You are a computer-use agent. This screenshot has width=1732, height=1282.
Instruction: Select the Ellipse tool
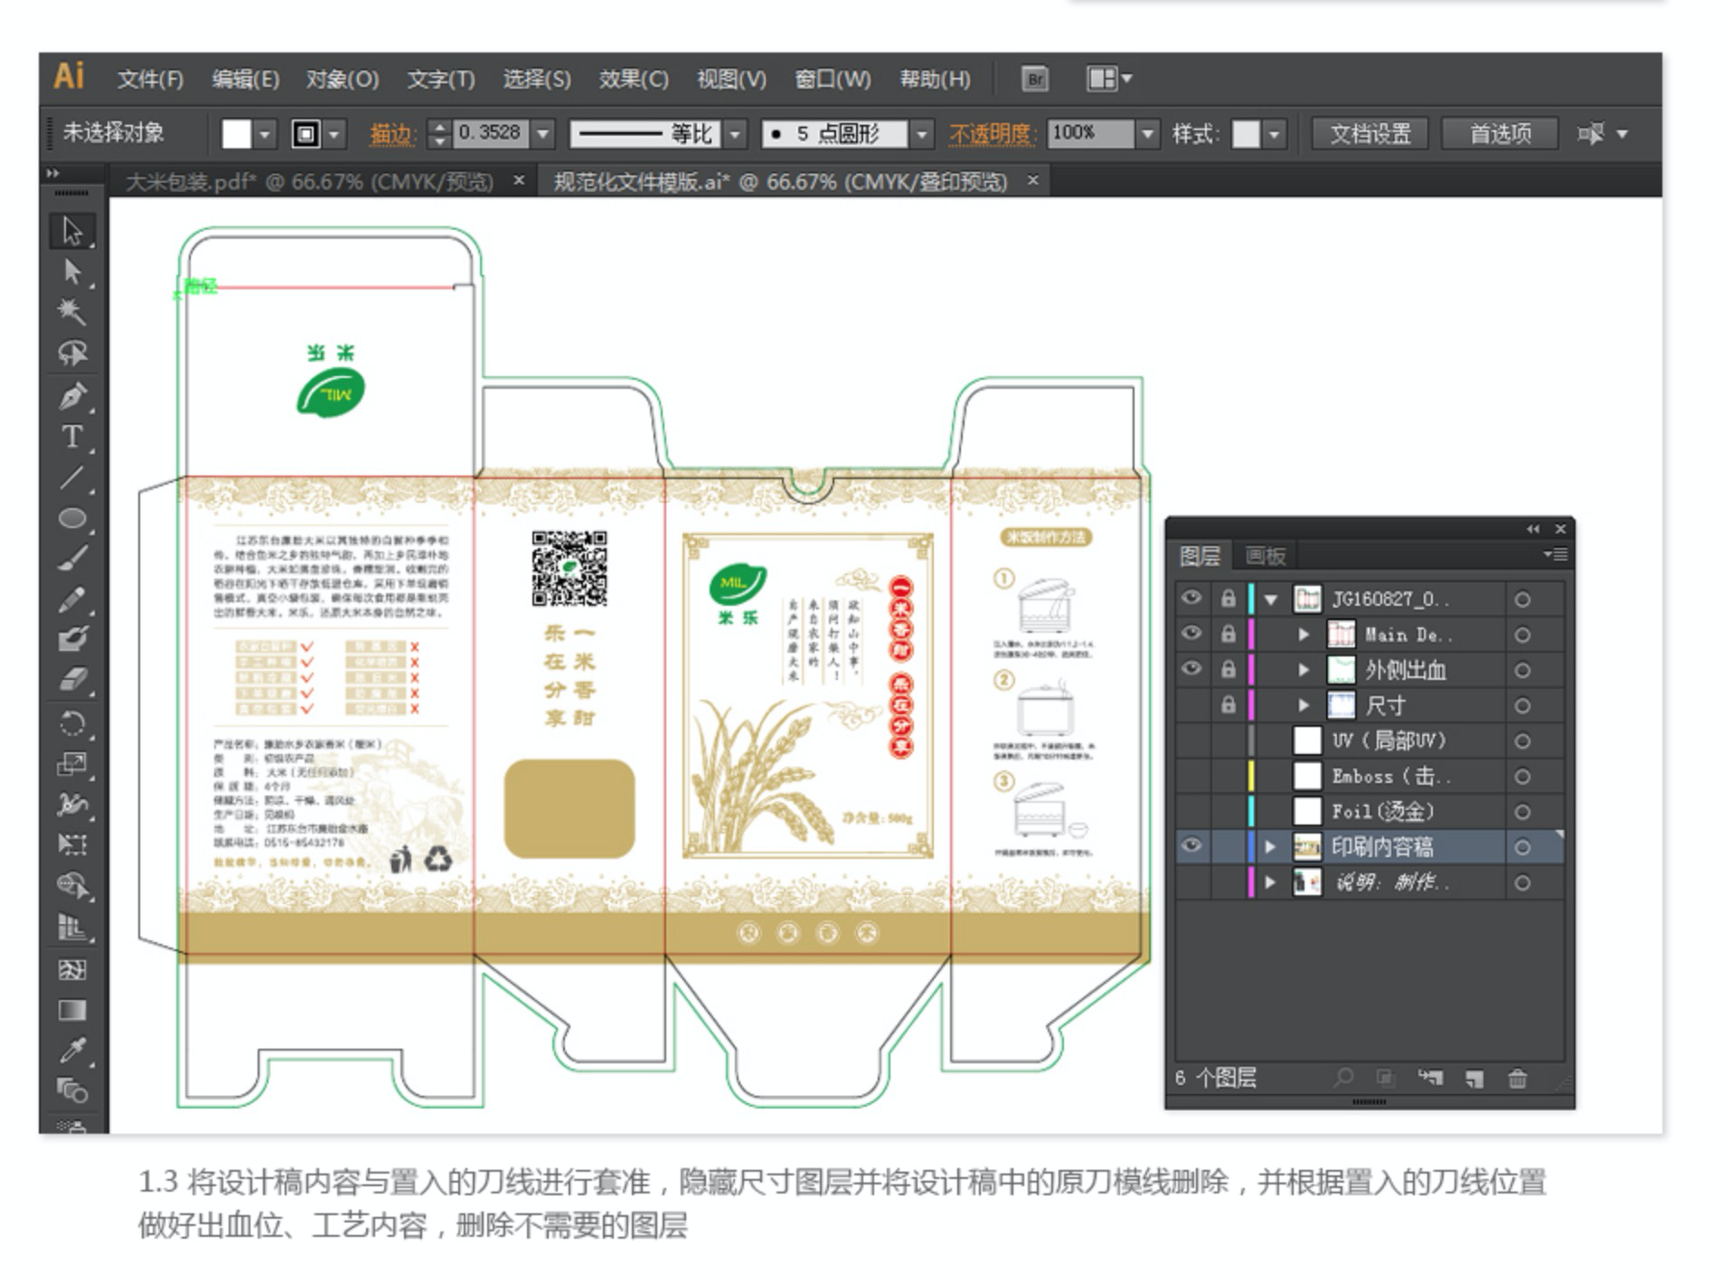pyautogui.click(x=72, y=518)
